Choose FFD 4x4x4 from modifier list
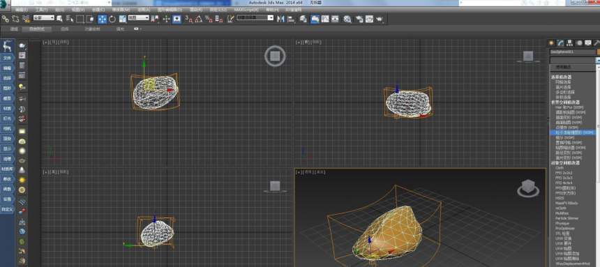This screenshot has height=267, width=600. click(564, 183)
